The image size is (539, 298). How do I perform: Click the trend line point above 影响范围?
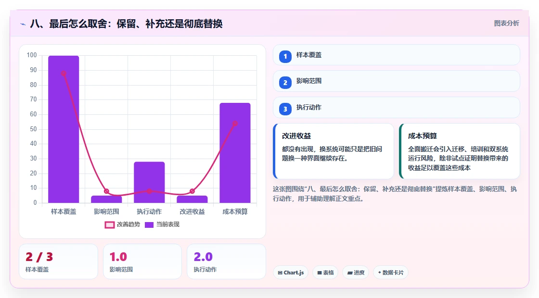(x=106, y=191)
